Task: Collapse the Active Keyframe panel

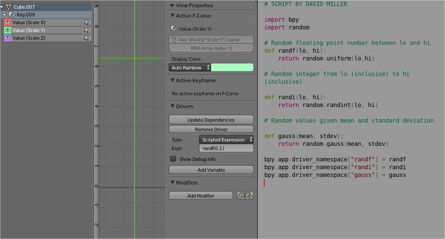Action: pos(172,80)
